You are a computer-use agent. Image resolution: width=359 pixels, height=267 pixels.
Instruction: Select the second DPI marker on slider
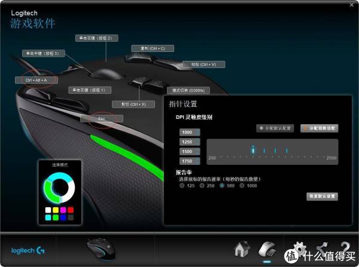pos(264,151)
